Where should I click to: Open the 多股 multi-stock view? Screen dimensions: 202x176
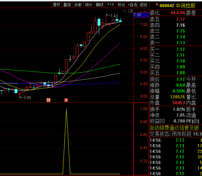(x=78, y=5)
